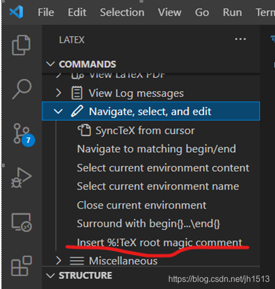
Task: Click Insert %!TeX root magic comment
Action: tap(159, 242)
